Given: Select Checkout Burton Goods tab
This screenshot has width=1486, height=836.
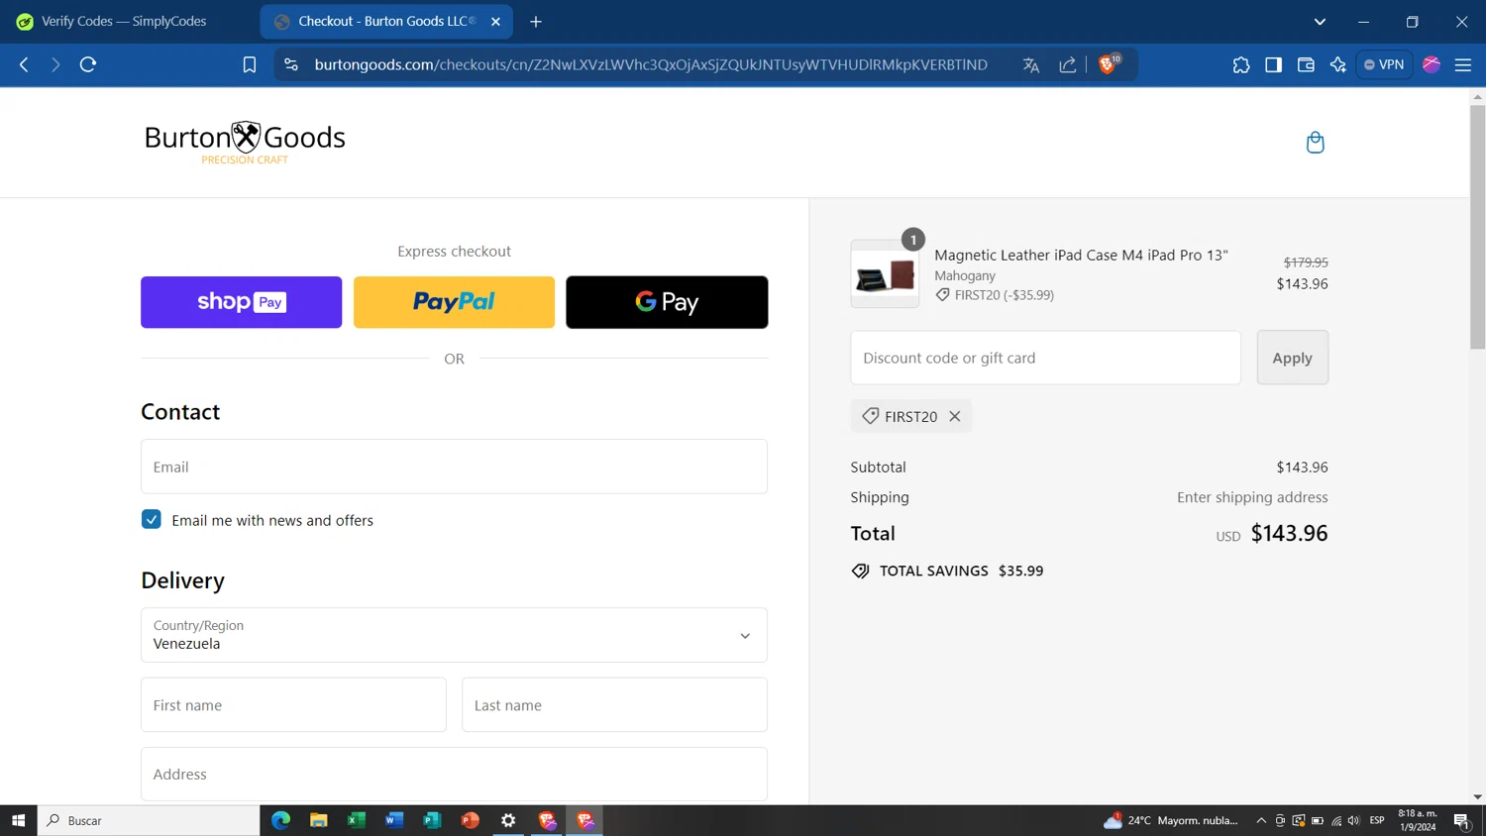Looking at the screenshot, I should click(386, 21).
